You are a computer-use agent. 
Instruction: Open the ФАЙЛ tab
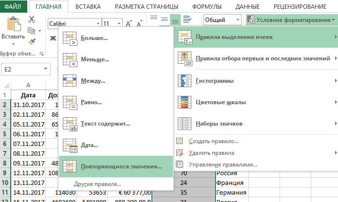tap(13, 6)
